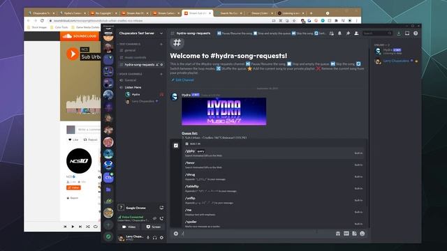Toggle deafen headphones in user panel

155,238
